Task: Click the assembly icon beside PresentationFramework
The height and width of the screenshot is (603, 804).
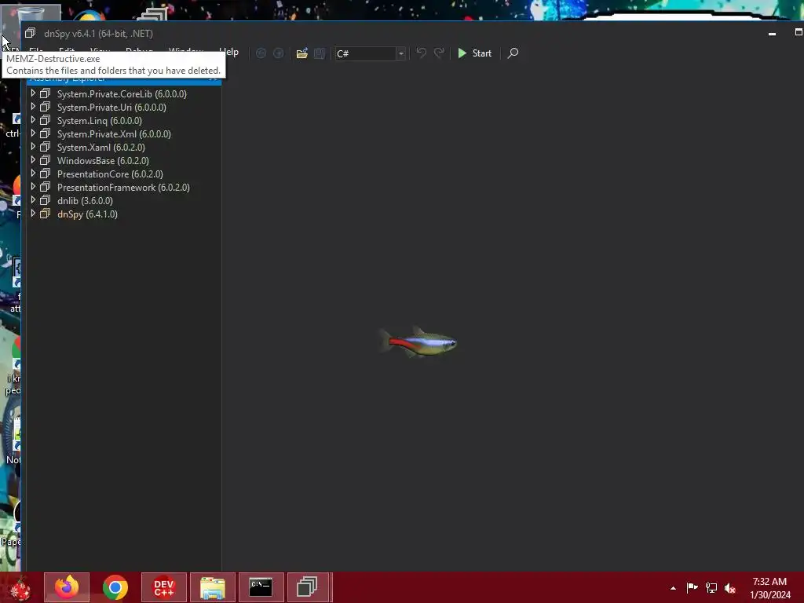Action: click(45, 187)
